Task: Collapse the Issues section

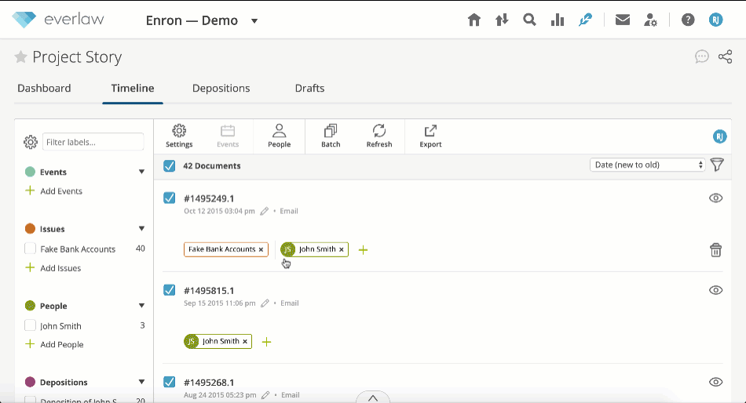Action: 141,229
